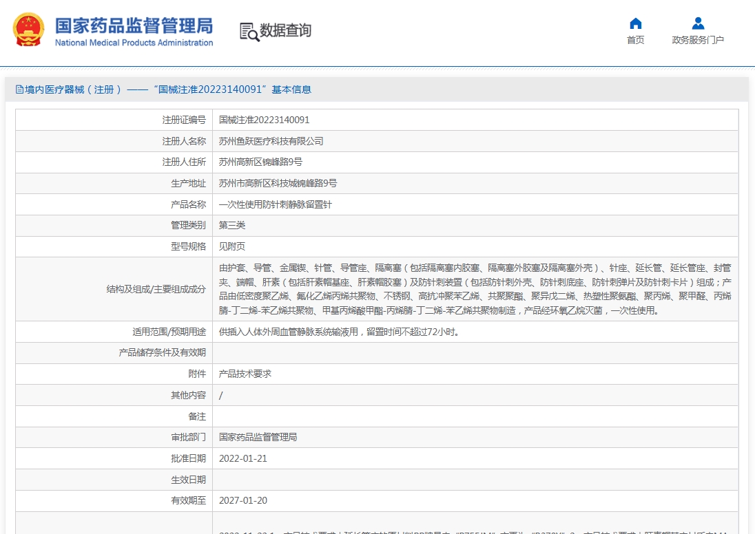755x534 pixels.
Task: Click the 见附页 specification value
Action: click(x=232, y=246)
